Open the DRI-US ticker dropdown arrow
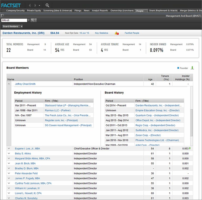Image resolution: width=202 pixels, height=200 pixels. point(29,20)
